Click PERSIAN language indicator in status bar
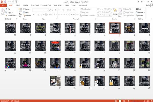The image size is (153, 102). pos(17,101)
